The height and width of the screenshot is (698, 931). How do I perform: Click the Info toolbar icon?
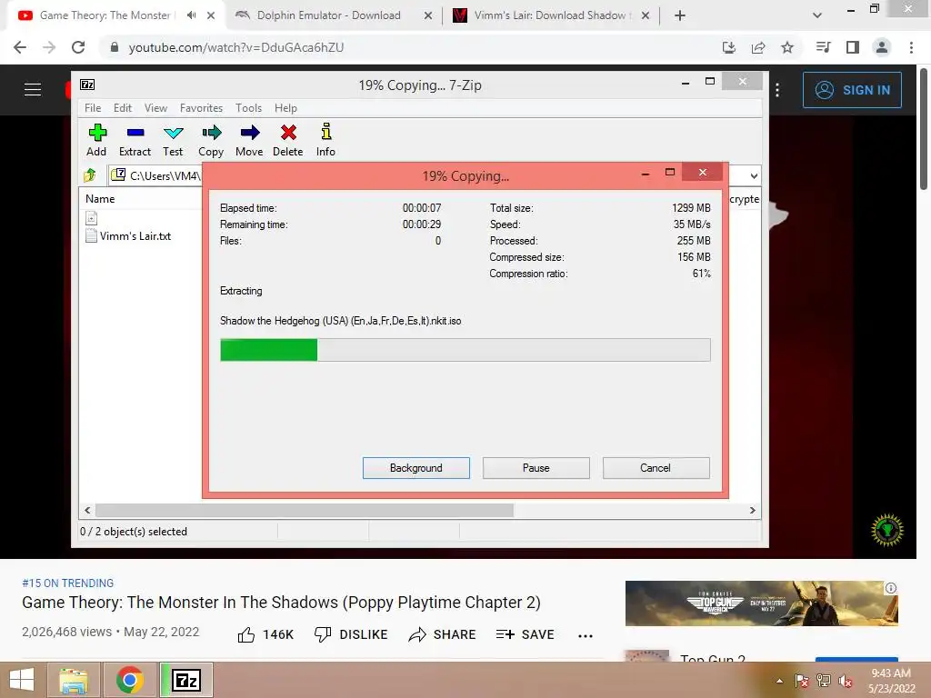tap(326, 140)
